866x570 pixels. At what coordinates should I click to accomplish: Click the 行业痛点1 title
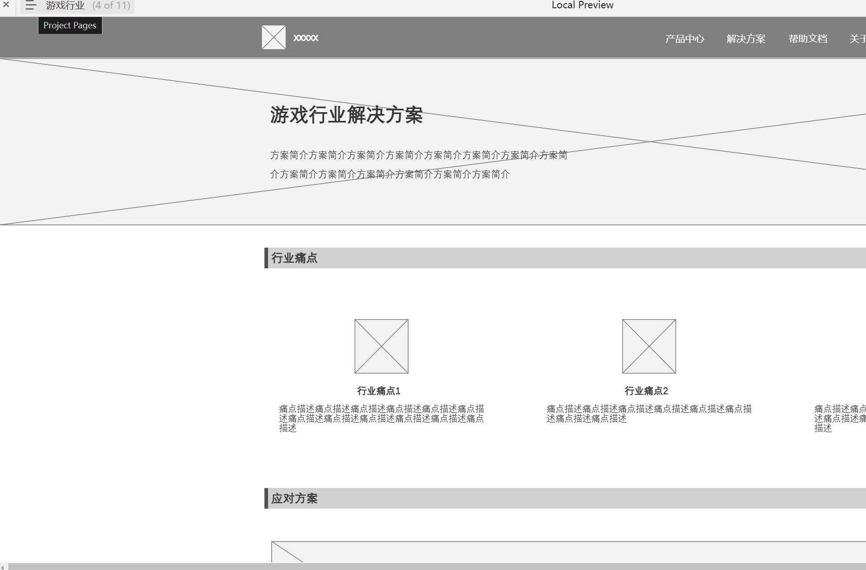click(x=379, y=391)
